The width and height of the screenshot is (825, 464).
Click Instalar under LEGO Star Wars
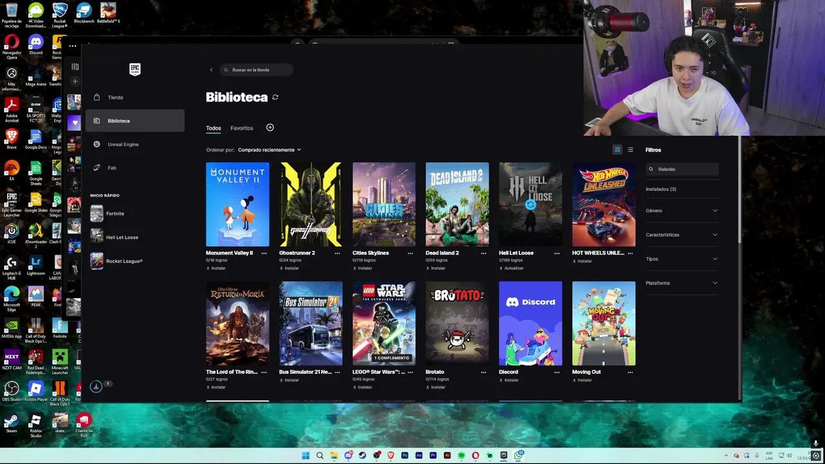tap(362, 387)
